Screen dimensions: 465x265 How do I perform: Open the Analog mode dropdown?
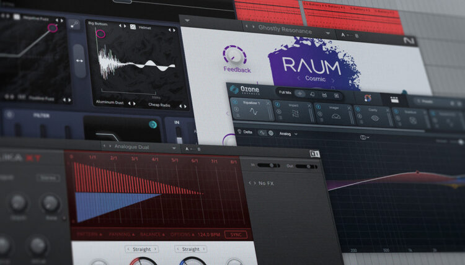click(288, 134)
